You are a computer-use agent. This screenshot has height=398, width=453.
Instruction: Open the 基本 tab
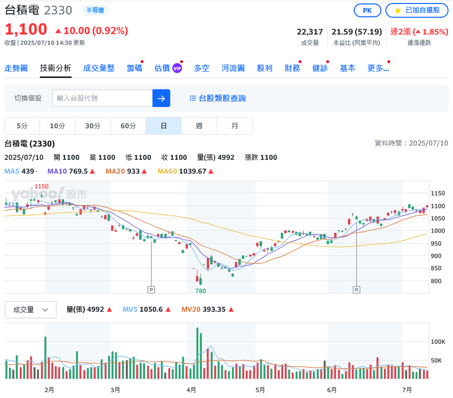(x=347, y=68)
